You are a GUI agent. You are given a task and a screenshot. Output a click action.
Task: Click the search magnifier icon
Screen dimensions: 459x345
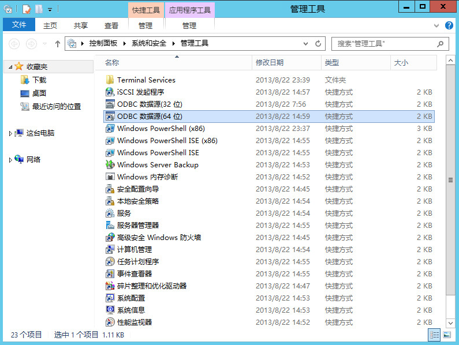click(440, 44)
